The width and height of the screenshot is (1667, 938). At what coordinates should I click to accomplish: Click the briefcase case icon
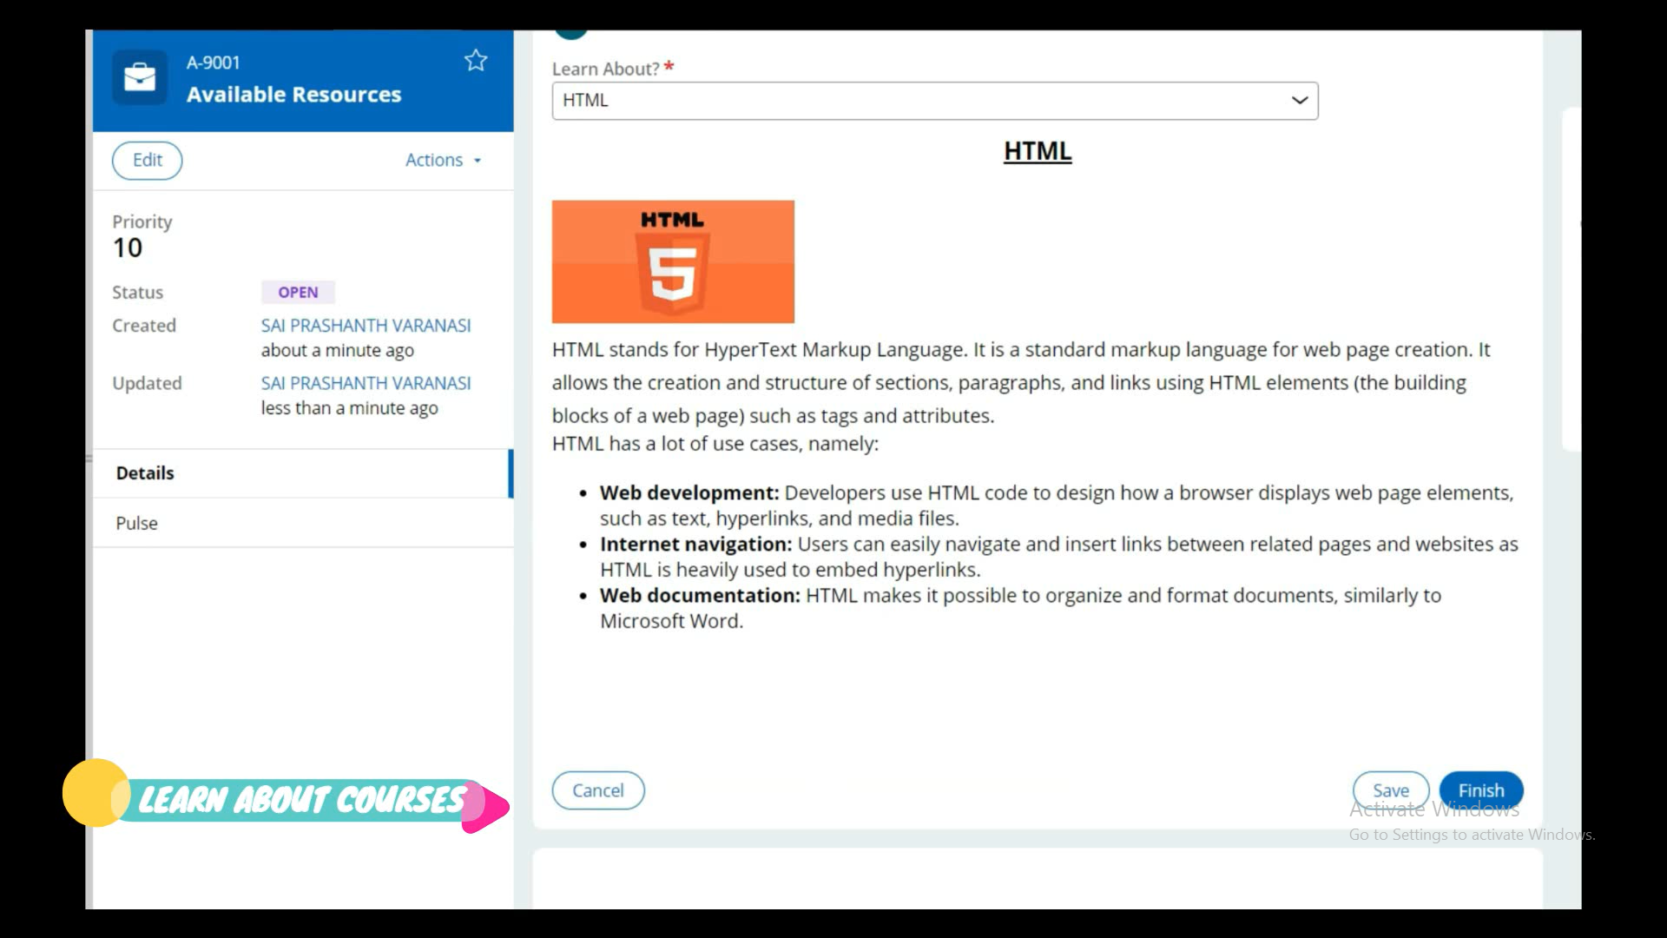(x=139, y=78)
